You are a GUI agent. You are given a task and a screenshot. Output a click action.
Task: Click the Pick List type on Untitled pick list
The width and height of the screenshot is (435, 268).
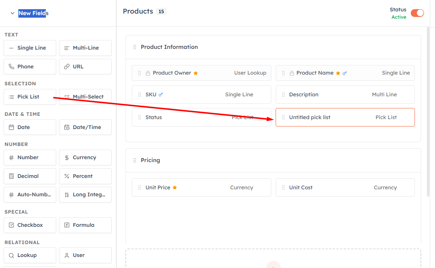click(386, 117)
